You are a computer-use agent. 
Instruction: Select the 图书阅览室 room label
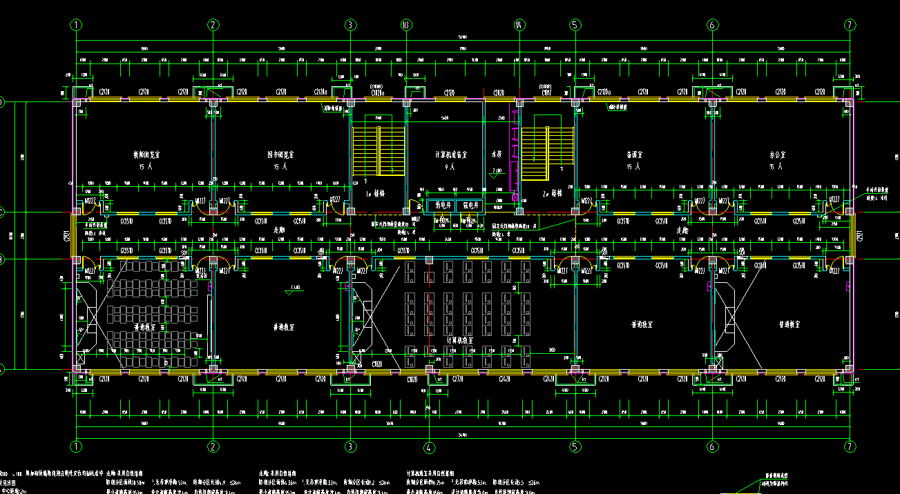click(x=280, y=155)
